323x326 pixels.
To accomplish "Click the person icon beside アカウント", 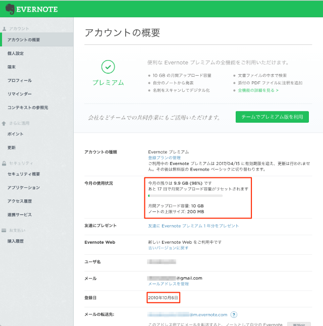I will click(x=4, y=29).
